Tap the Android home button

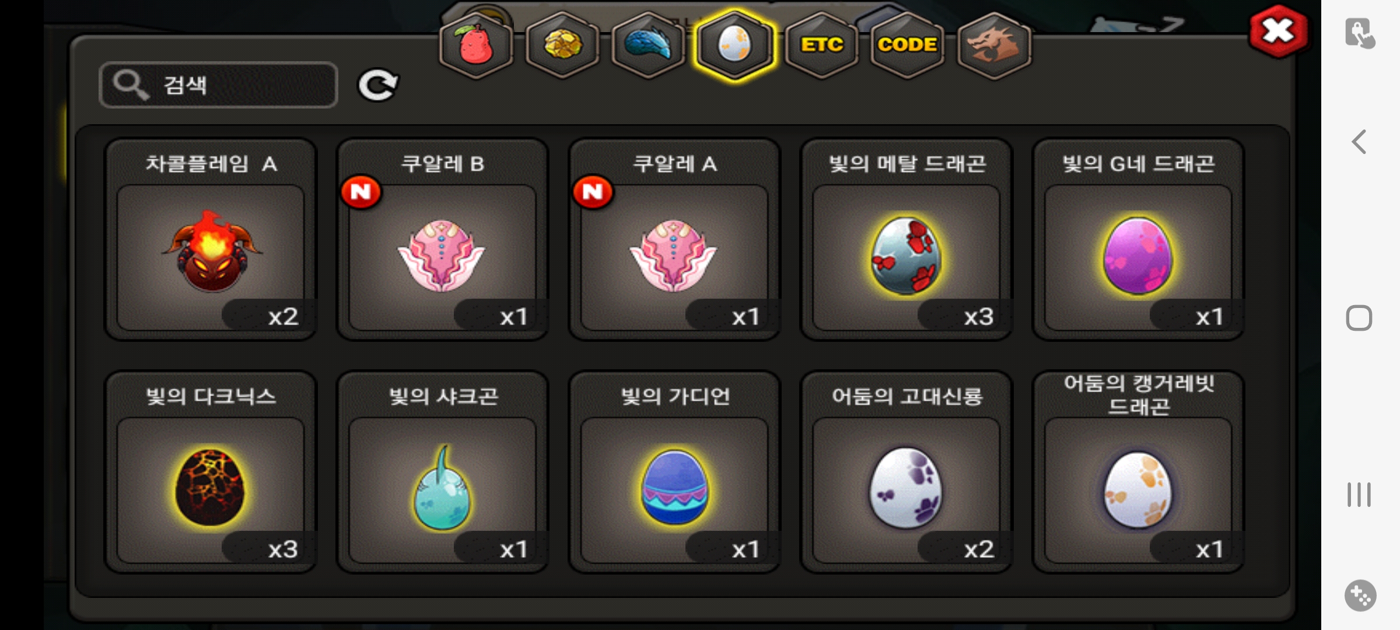[1359, 318]
